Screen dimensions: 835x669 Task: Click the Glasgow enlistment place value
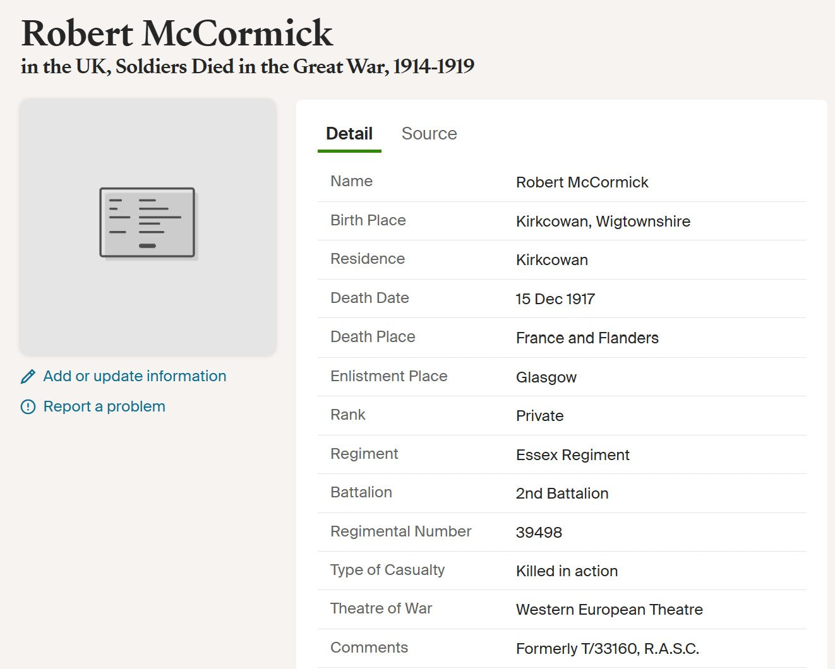pyautogui.click(x=546, y=377)
